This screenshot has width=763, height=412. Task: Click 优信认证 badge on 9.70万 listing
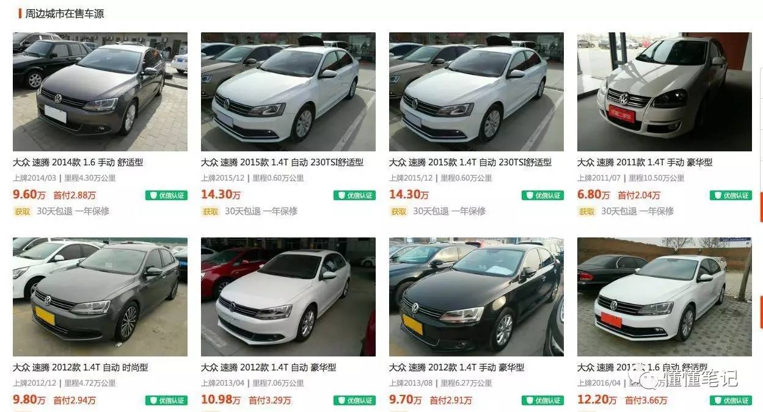click(x=542, y=400)
